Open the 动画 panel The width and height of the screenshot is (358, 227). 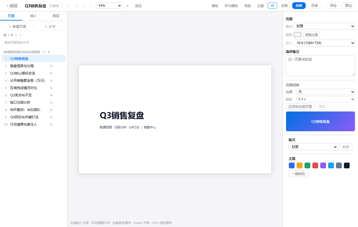pos(284,6)
